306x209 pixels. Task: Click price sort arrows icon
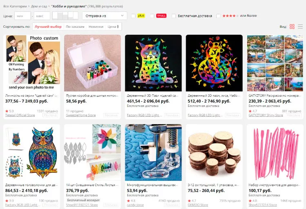pyautogui.click(x=118, y=27)
